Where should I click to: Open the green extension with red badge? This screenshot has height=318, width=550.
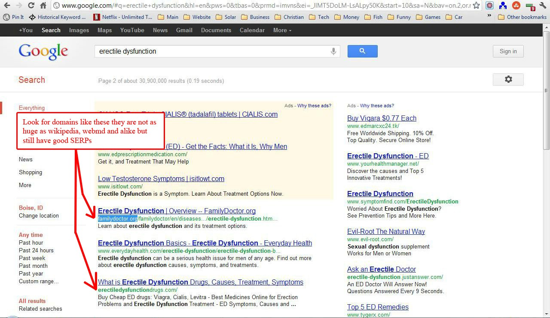pyautogui.click(x=530, y=6)
